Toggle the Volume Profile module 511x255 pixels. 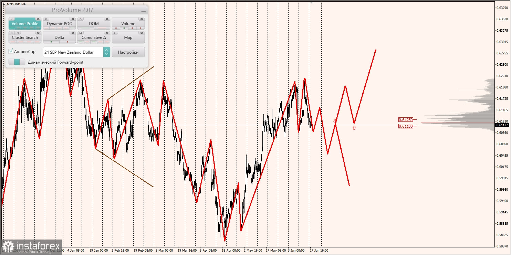pyautogui.click(x=25, y=23)
